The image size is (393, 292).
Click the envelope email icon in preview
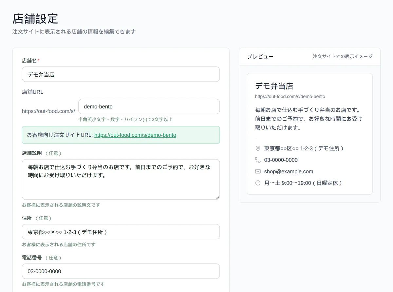point(258,171)
